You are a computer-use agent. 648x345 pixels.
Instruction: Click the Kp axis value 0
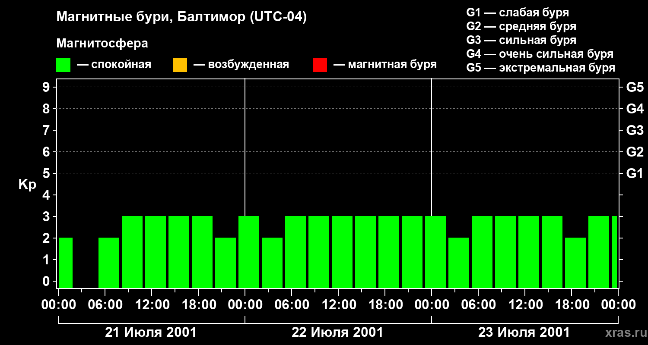click(47, 281)
